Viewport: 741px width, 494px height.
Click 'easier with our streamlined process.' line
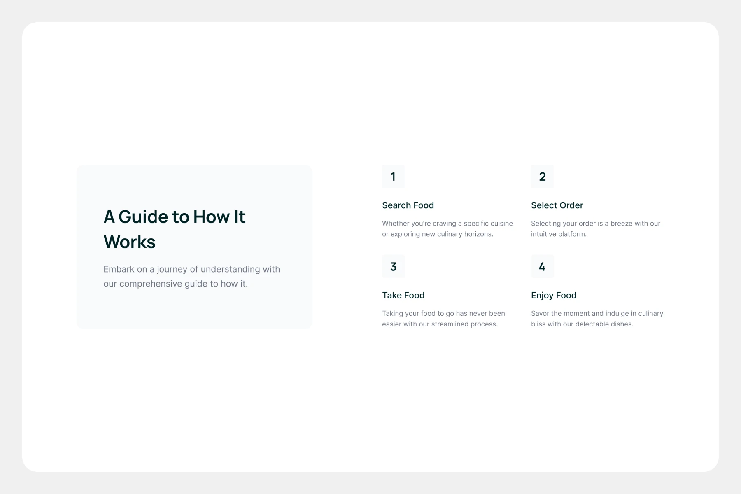(440, 324)
